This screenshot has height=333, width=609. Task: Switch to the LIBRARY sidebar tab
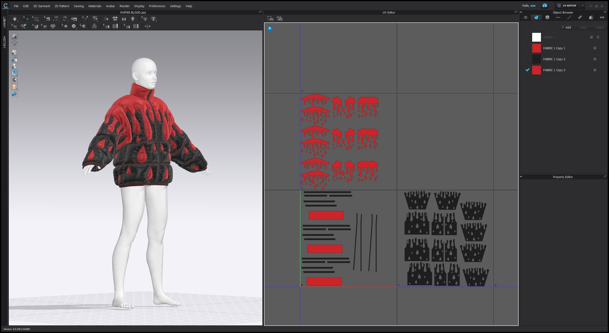pos(4,23)
